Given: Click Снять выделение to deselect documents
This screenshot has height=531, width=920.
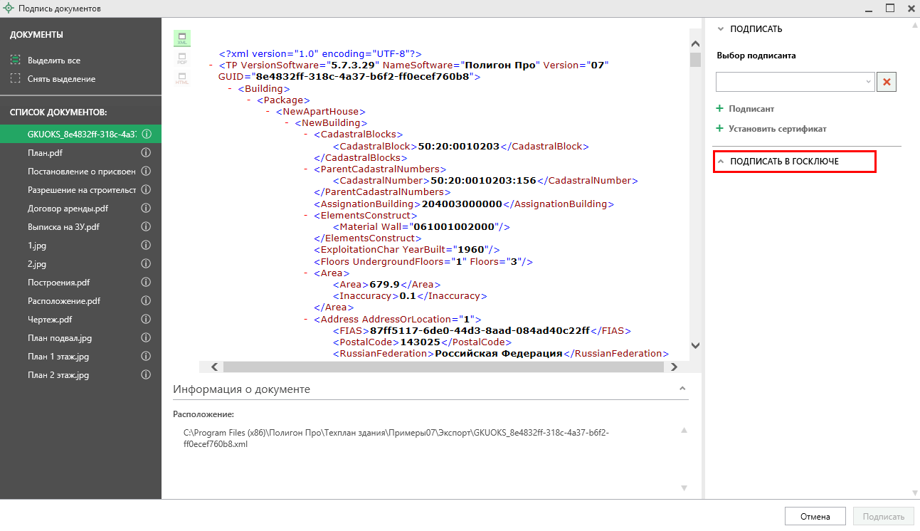Looking at the screenshot, I should [60, 79].
